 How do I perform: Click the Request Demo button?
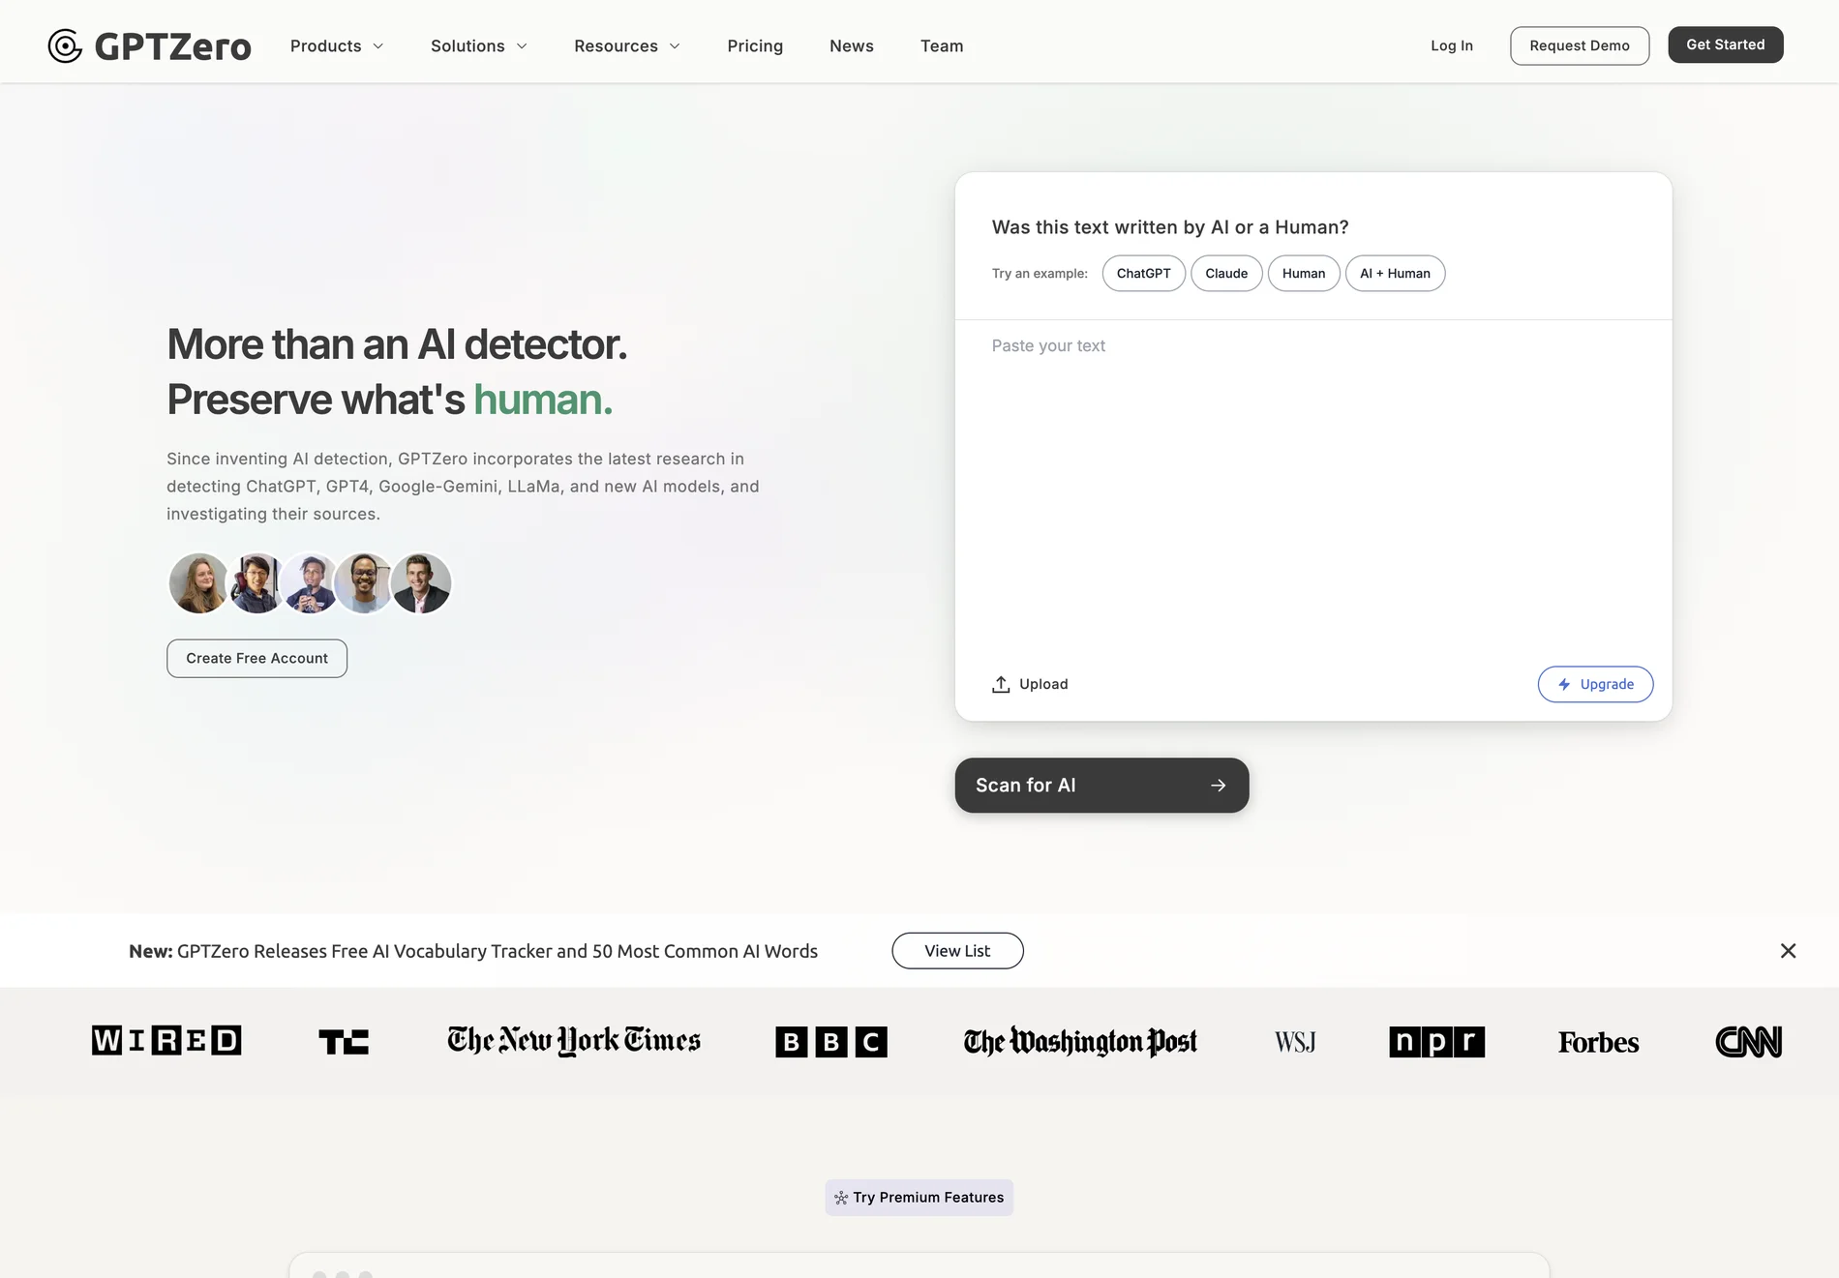1580,45
